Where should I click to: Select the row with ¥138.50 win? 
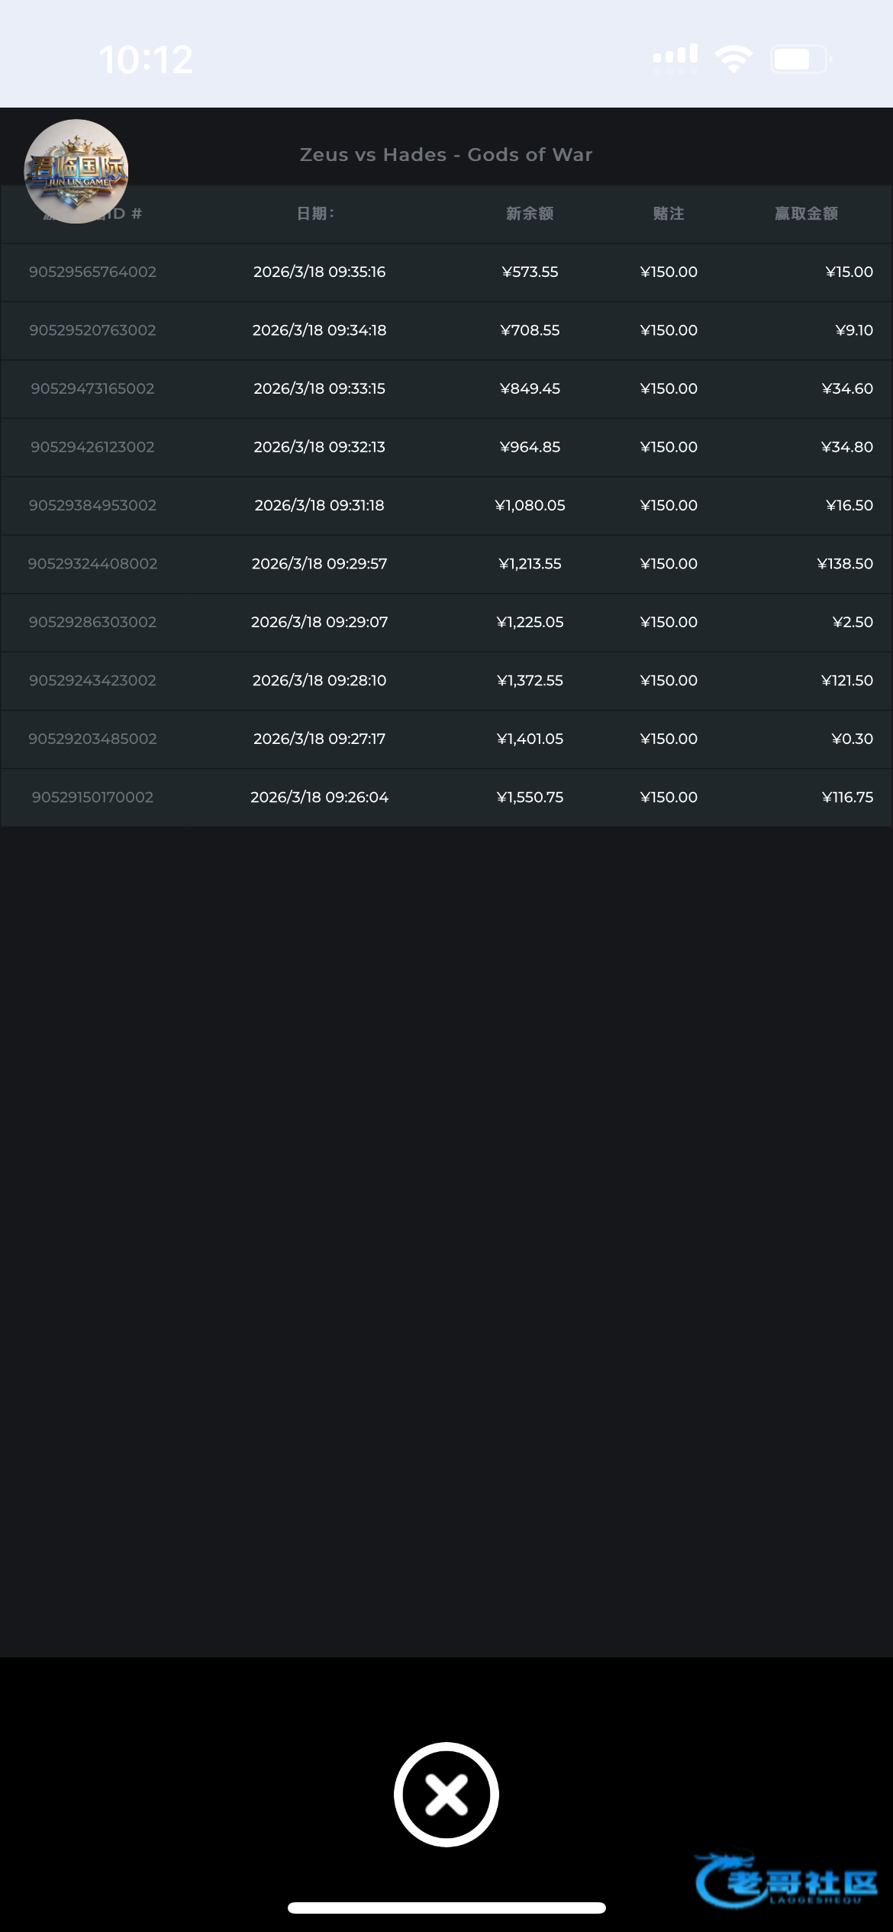tap(844, 564)
